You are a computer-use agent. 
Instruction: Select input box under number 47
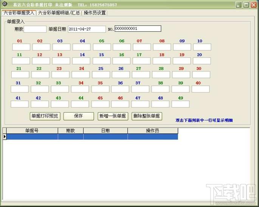pyautogui.click(x=140, y=104)
